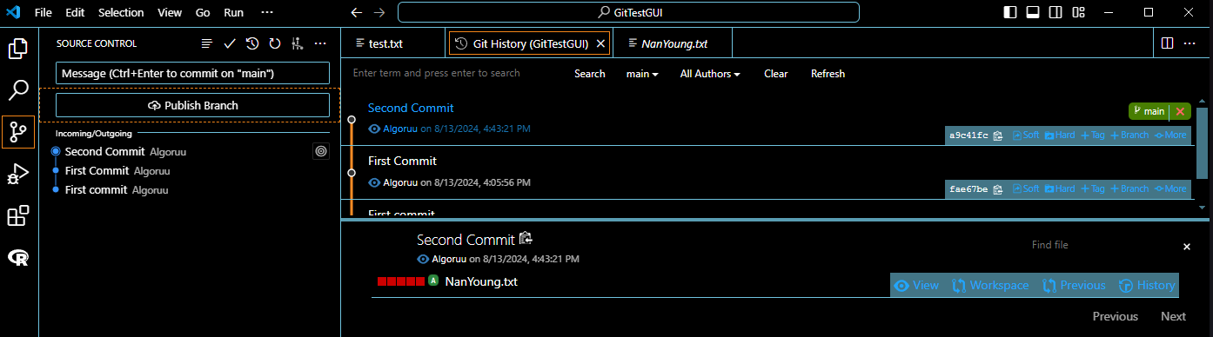Soft reset to commit a9c41fc
This screenshot has height=337, width=1213.
(x=1026, y=135)
